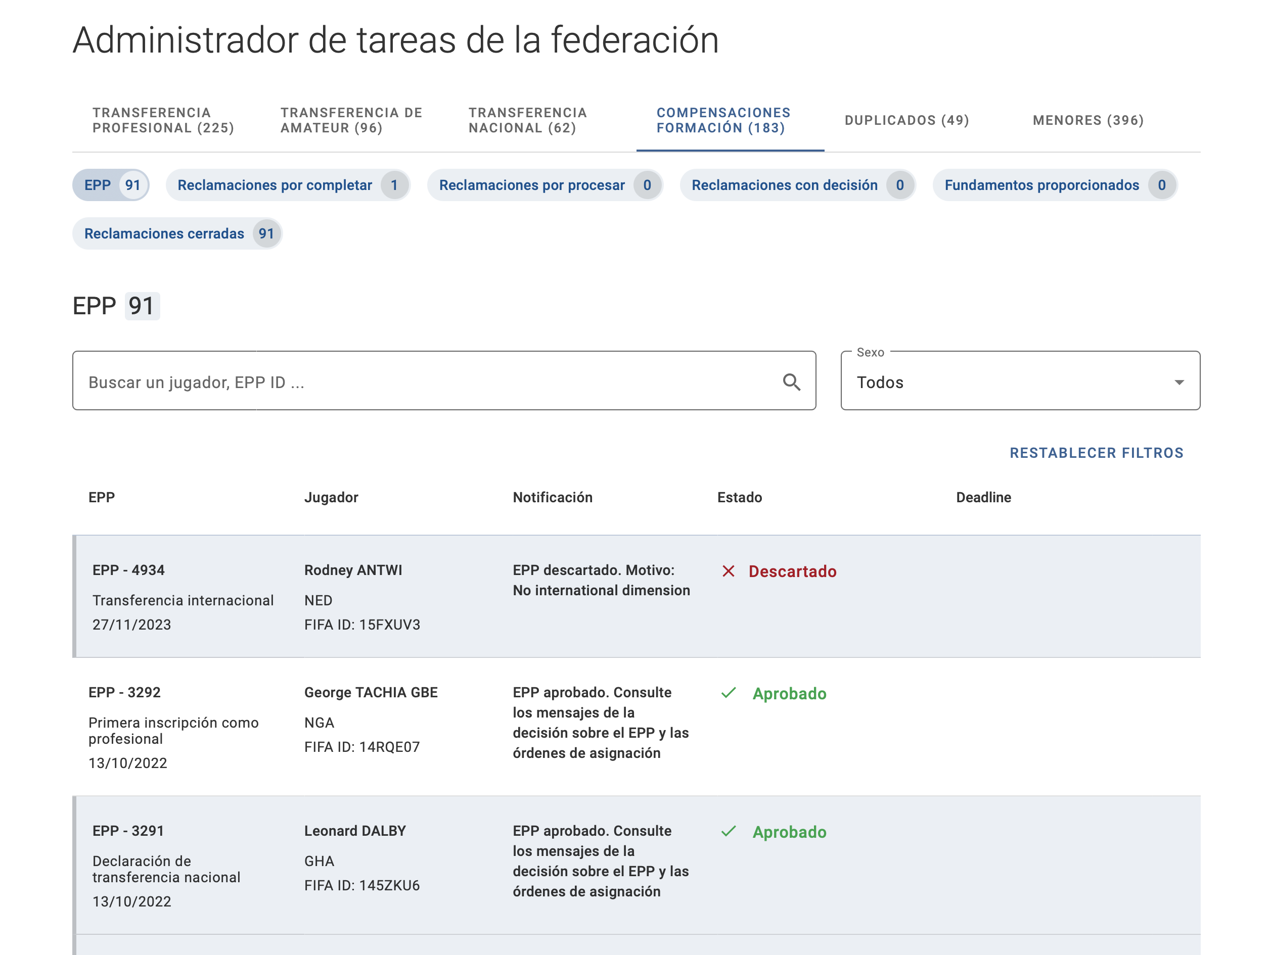Click the green check for EPP - 3291
The width and height of the screenshot is (1271, 955).
click(729, 831)
